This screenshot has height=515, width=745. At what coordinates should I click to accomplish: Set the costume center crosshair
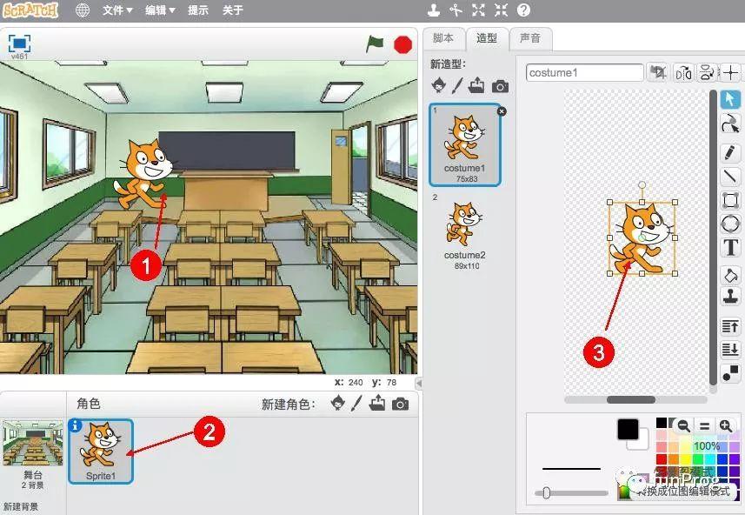point(731,73)
